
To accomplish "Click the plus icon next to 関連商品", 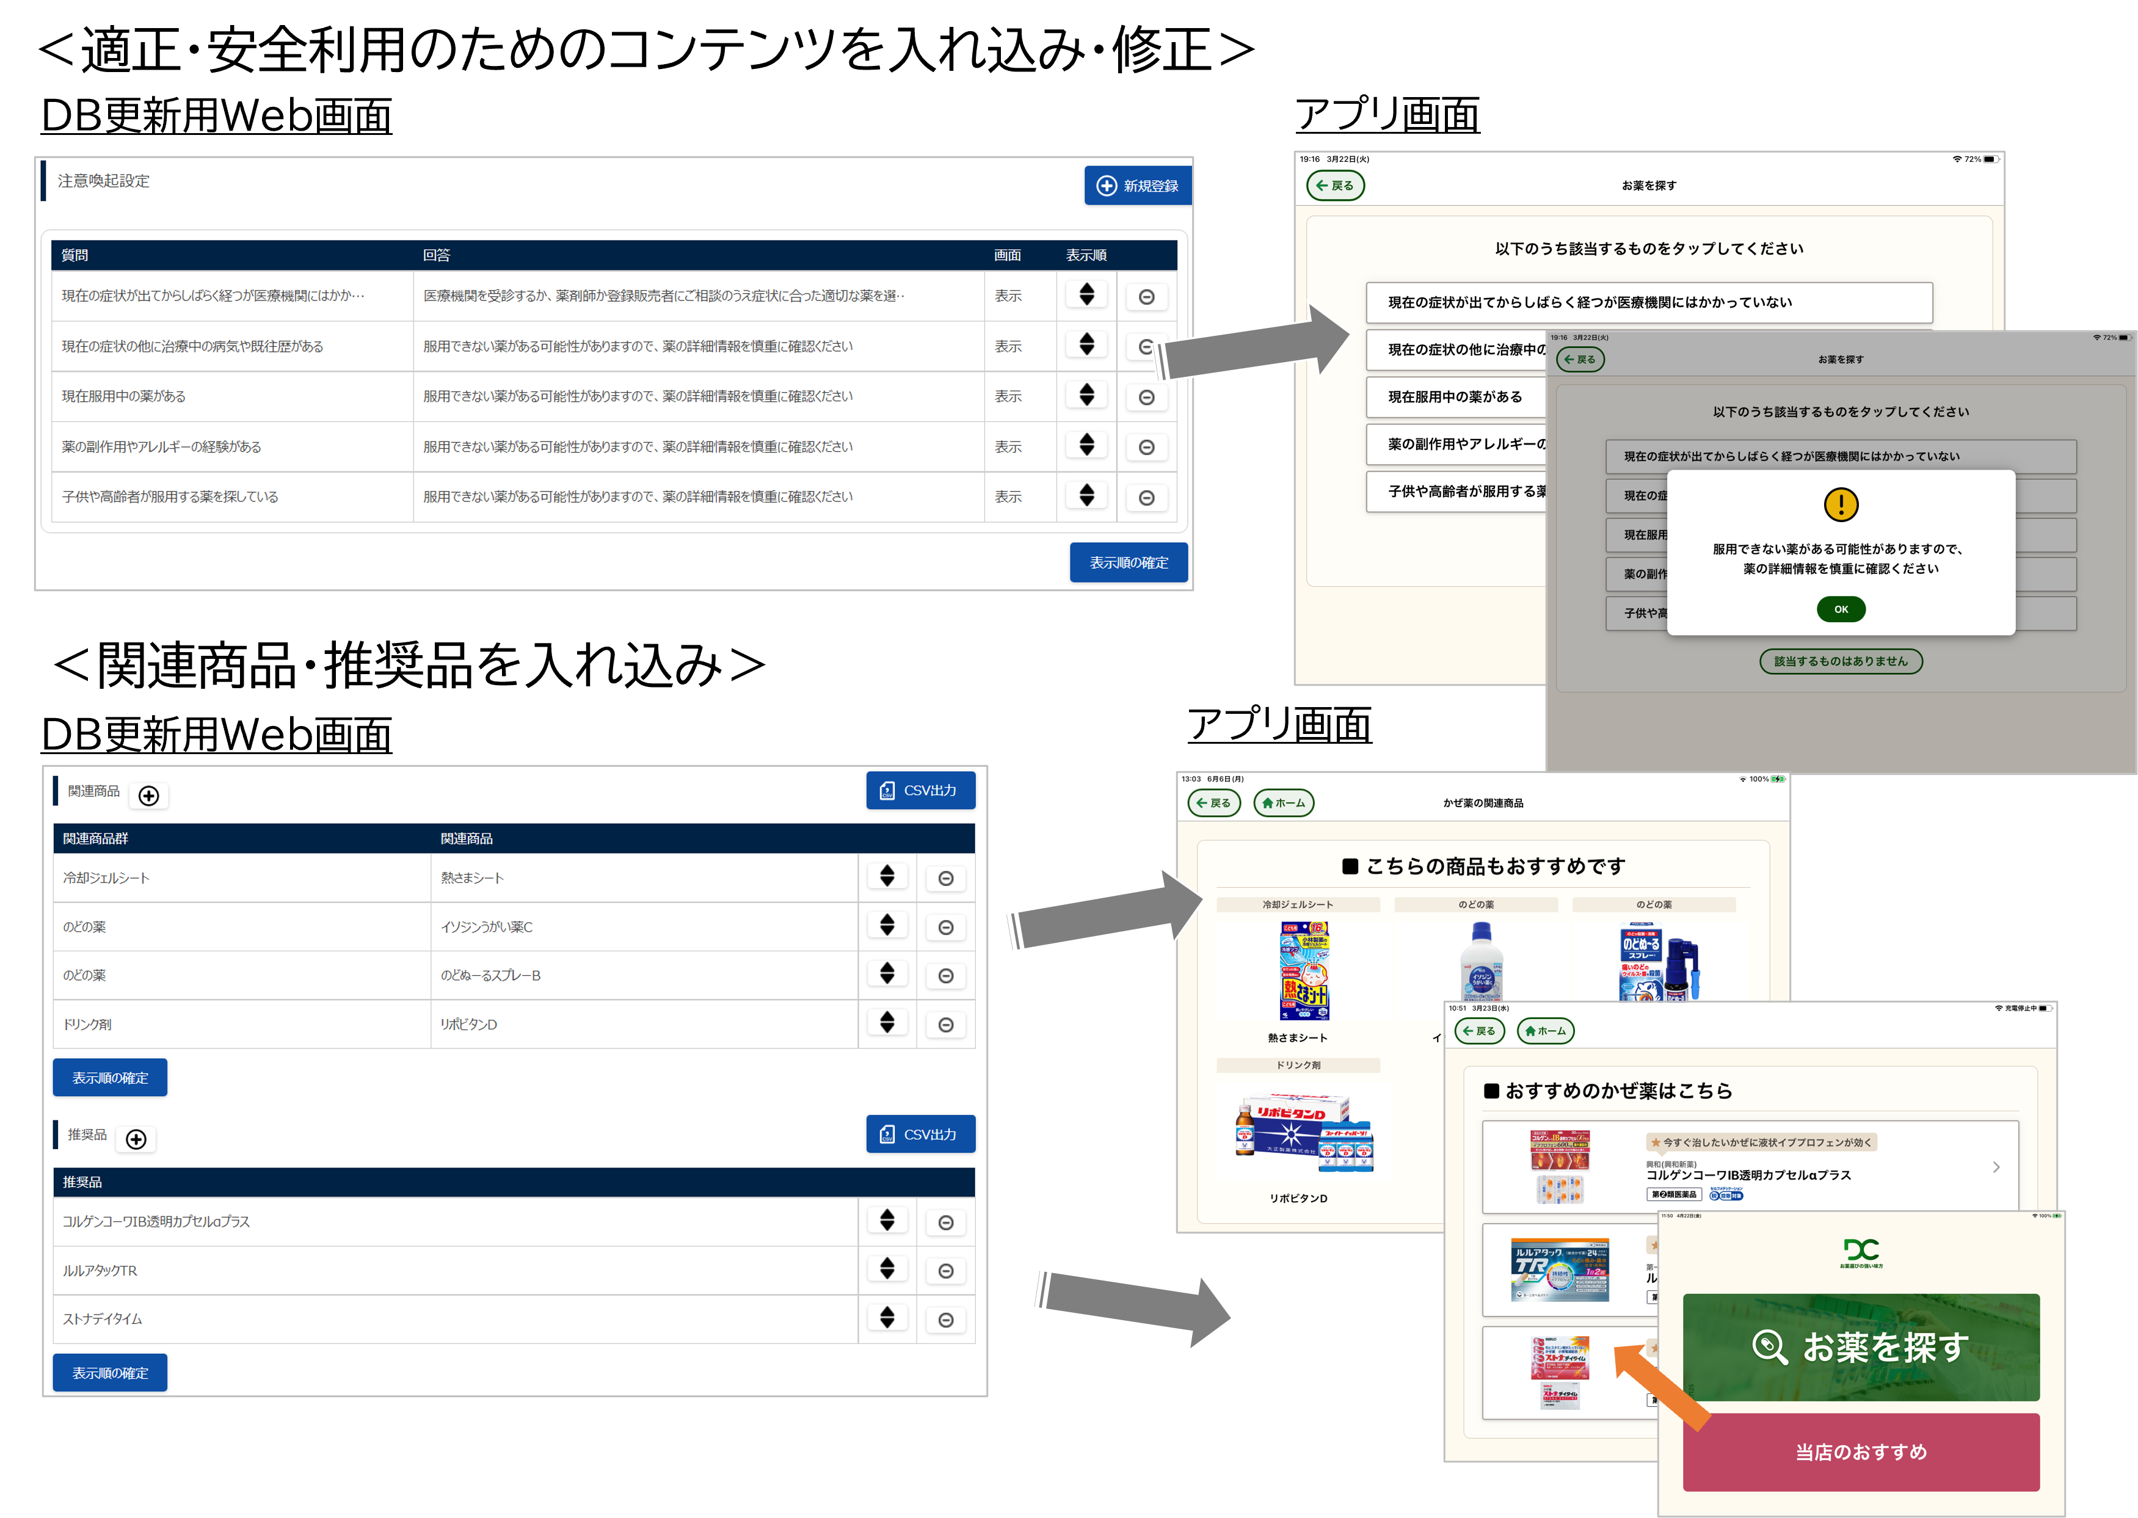I will point(148,796).
